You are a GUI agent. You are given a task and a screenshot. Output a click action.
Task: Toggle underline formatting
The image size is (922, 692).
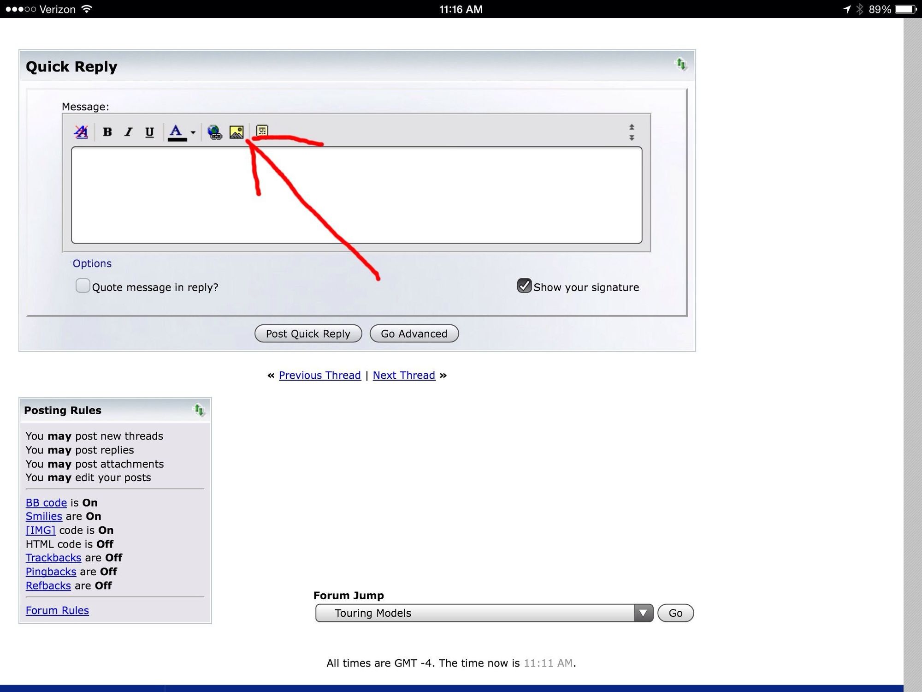point(149,132)
